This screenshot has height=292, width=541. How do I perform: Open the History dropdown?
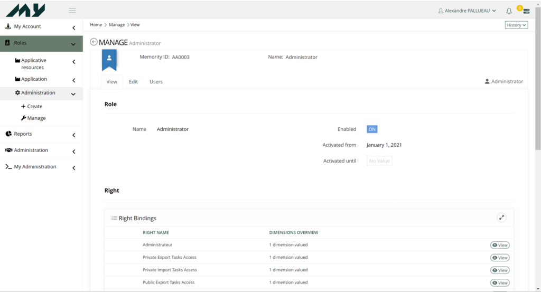[516, 25]
